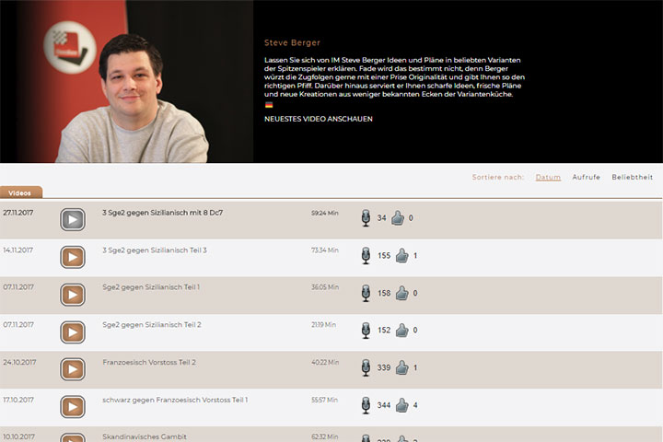Click thumbs-up for 'Franzoesisch Vorstoss Teil 2'
Image resolution: width=663 pixels, height=442 pixels.
tap(401, 367)
